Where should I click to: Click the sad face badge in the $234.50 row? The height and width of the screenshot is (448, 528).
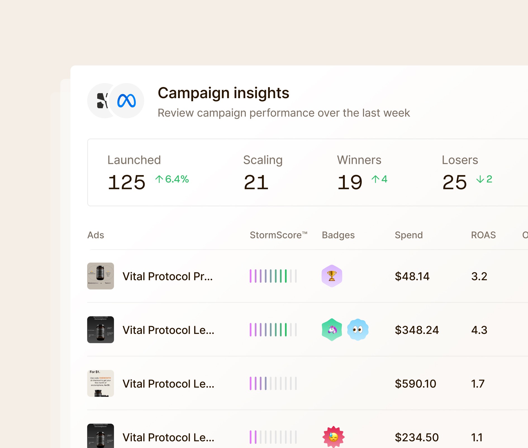333,437
